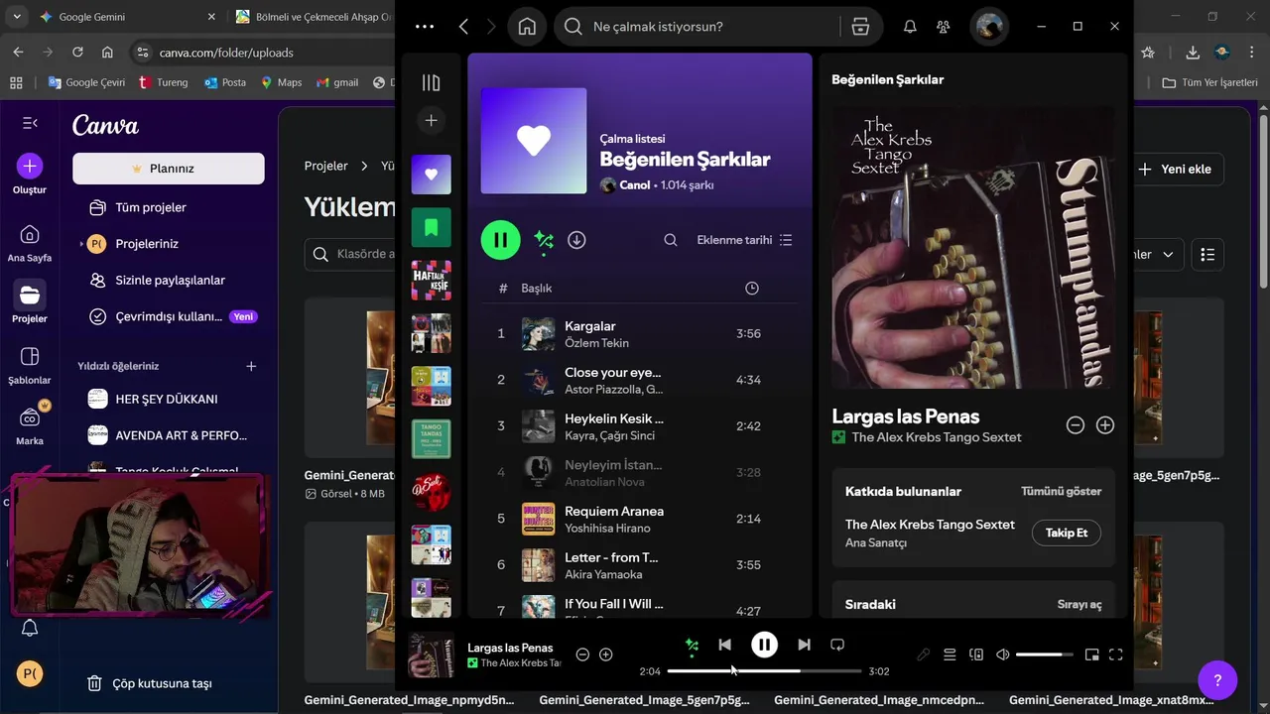Image resolution: width=1270 pixels, height=714 pixels.
Task: Select the Close your eyes track
Action: 640,380
